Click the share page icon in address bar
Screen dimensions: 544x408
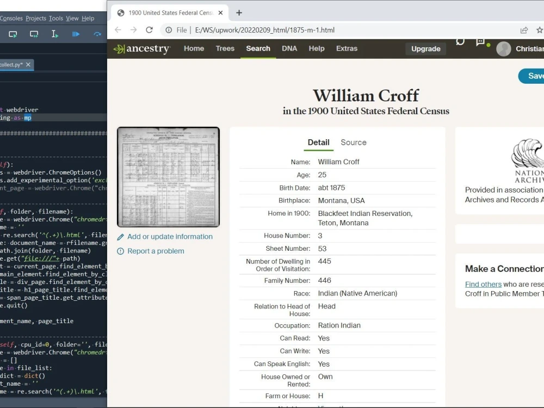(x=524, y=30)
